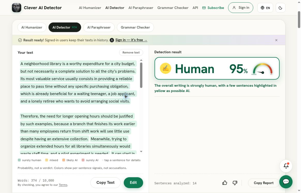Click the Sign in button in header

pyautogui.click(x=241, y=8)
